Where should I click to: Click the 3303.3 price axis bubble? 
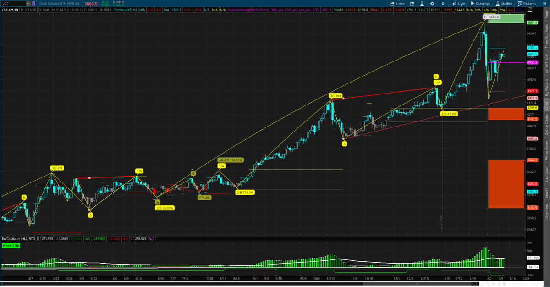tap(532, 191)
